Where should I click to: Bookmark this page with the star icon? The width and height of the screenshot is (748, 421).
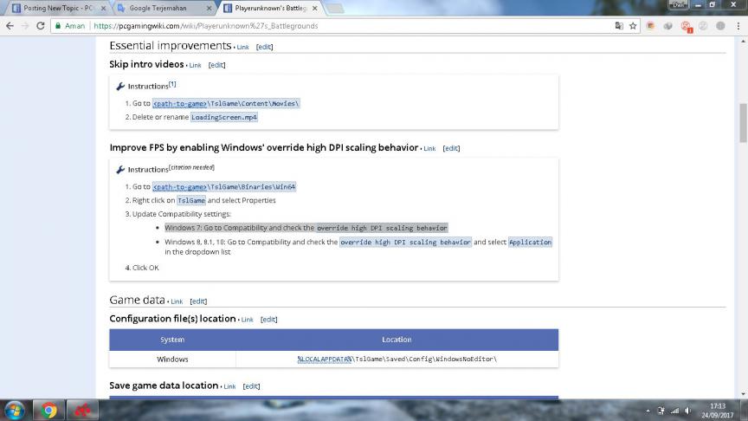[x=634, y=26]
